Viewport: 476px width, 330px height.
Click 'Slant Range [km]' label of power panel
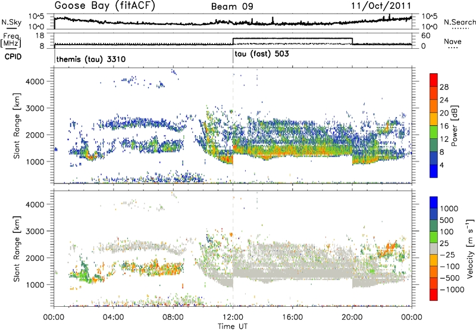17,126
